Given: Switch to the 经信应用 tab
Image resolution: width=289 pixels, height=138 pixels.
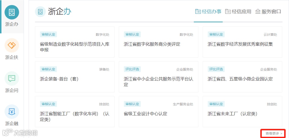Looking at the screenshot, I should pos(238,11).
